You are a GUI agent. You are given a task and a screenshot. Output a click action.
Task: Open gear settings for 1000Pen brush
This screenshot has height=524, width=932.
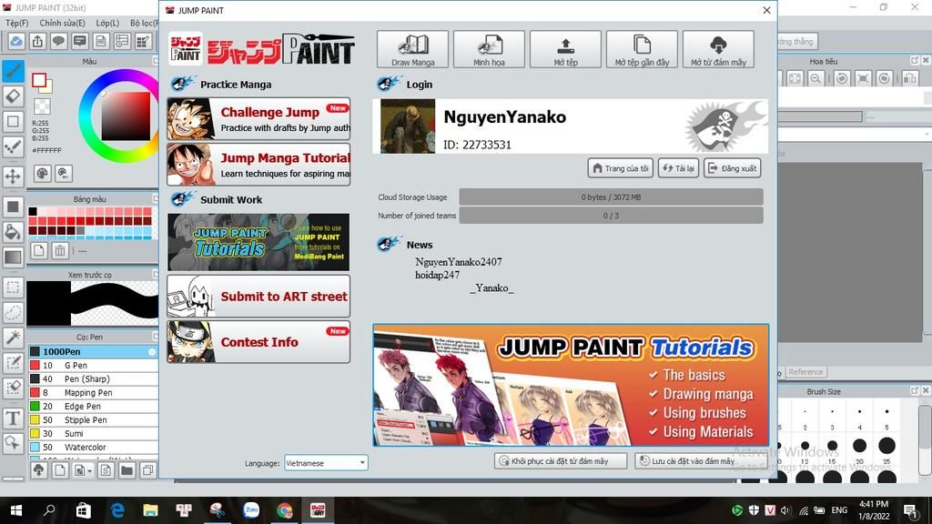pos(152,352)
